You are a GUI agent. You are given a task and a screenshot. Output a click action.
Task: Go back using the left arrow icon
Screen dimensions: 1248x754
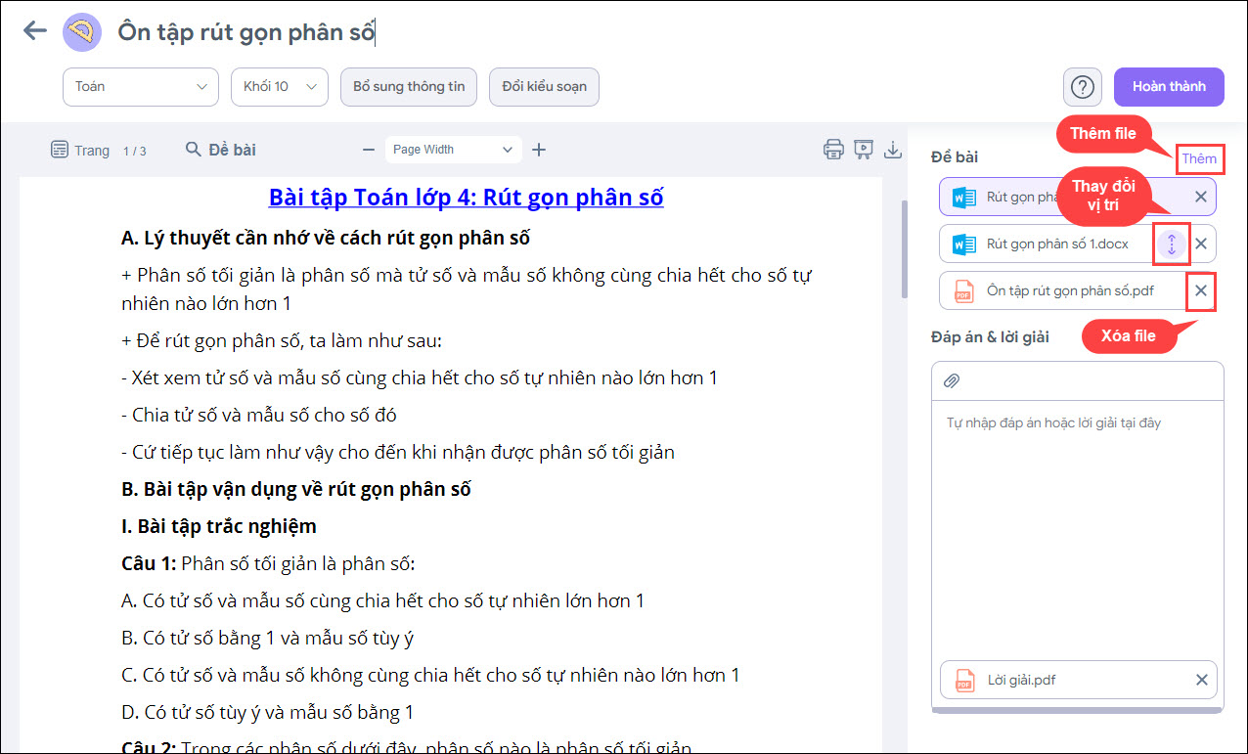[35, 30]
